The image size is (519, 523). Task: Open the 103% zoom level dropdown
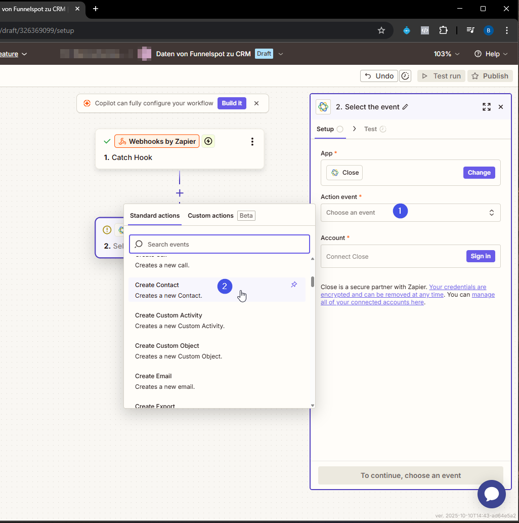[x=446, y=54]
